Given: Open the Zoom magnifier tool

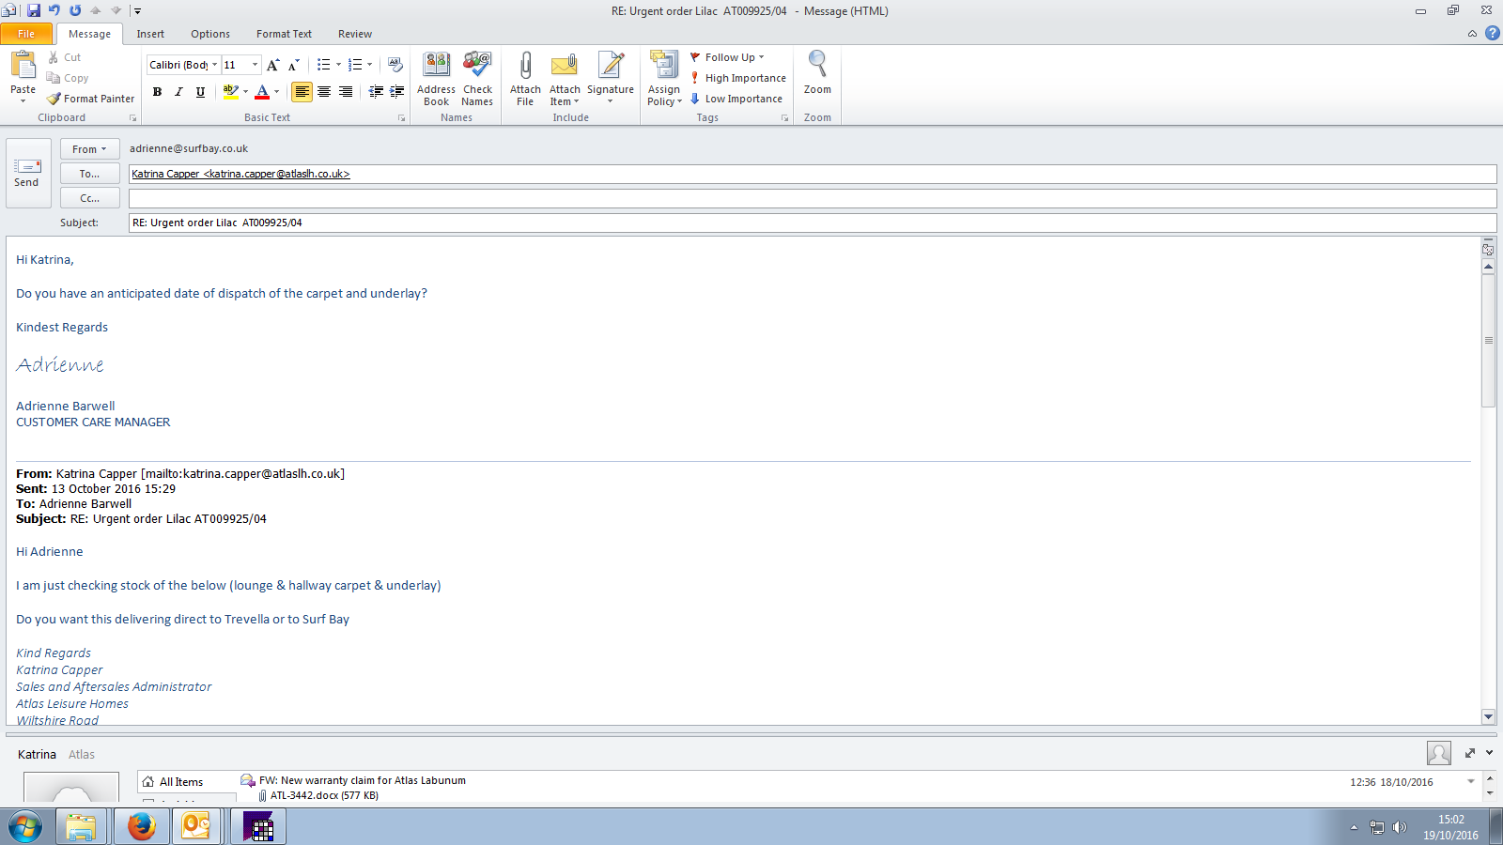Looking at the screenshot, I should coord(817,73).
